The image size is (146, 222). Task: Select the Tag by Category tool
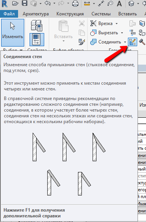point(110,3)
